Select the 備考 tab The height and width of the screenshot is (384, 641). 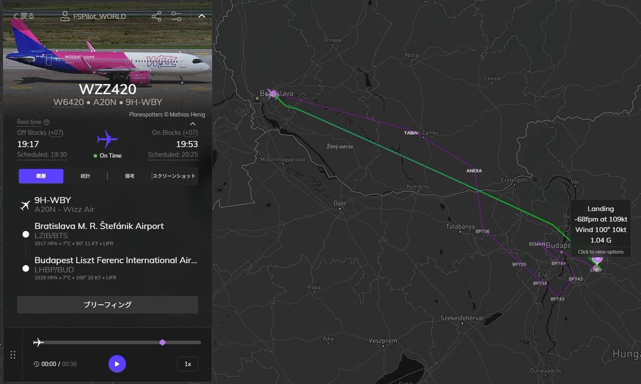click(x=130, y=176)
